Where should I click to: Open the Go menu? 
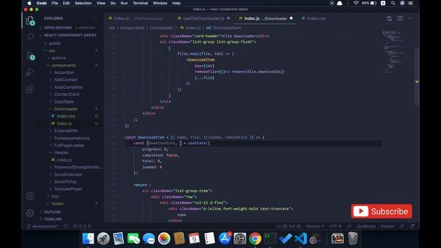(x=113, y=3)
